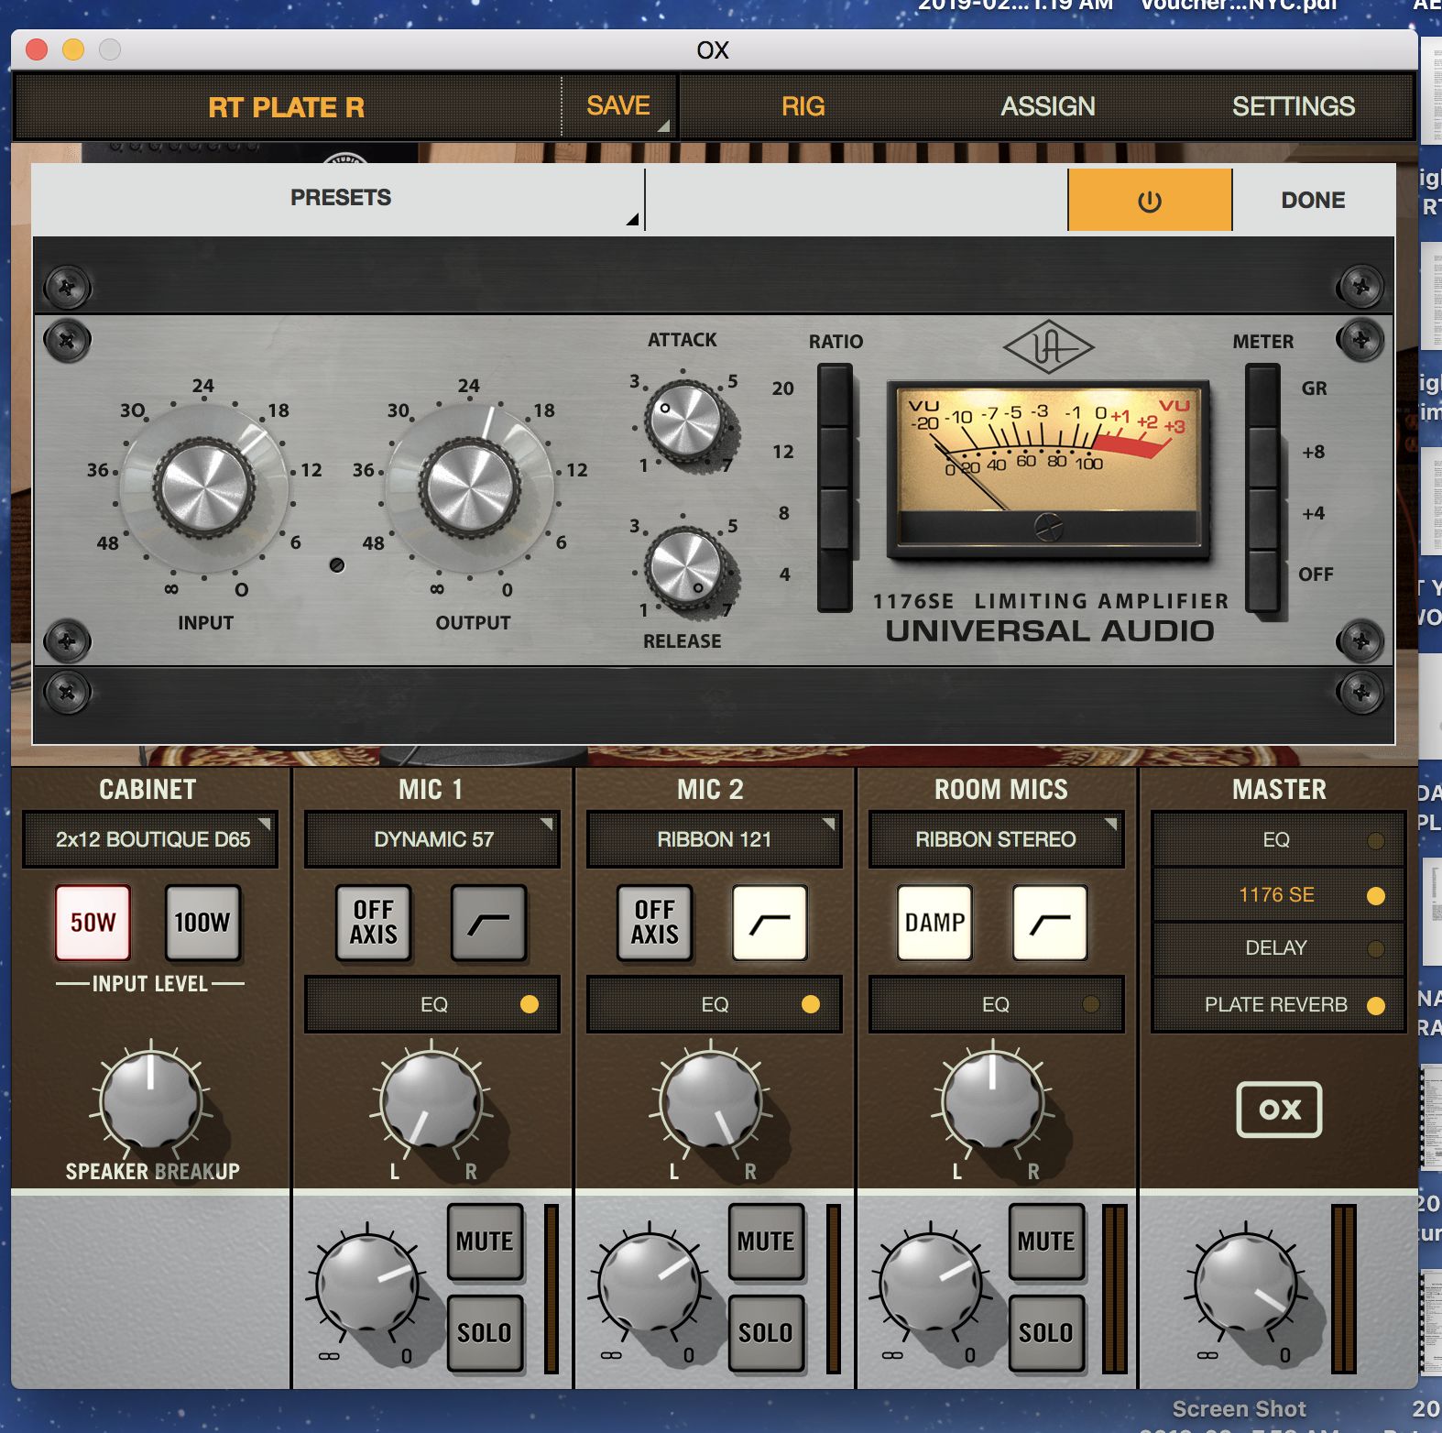This screenshot has height=1433, width=1442.
Task: Adjust Mic 2 level knob
Action: click(x=650, y=1283)
